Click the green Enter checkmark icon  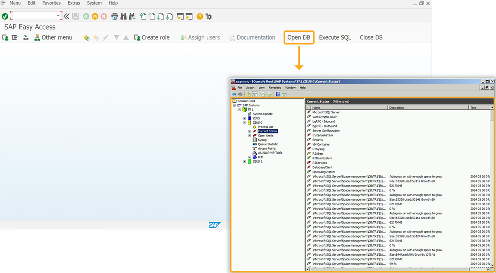(5, 16)
